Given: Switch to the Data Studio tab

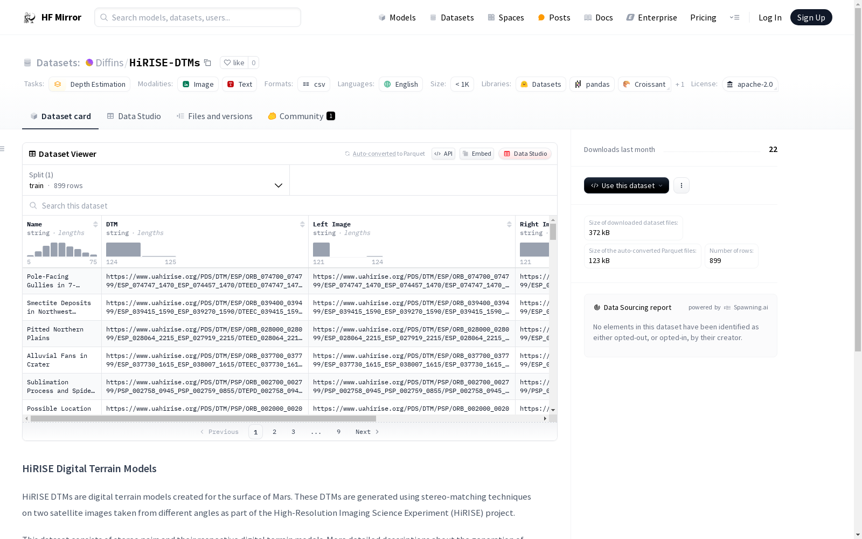Looking at the screenshot, I should (134, 116).
